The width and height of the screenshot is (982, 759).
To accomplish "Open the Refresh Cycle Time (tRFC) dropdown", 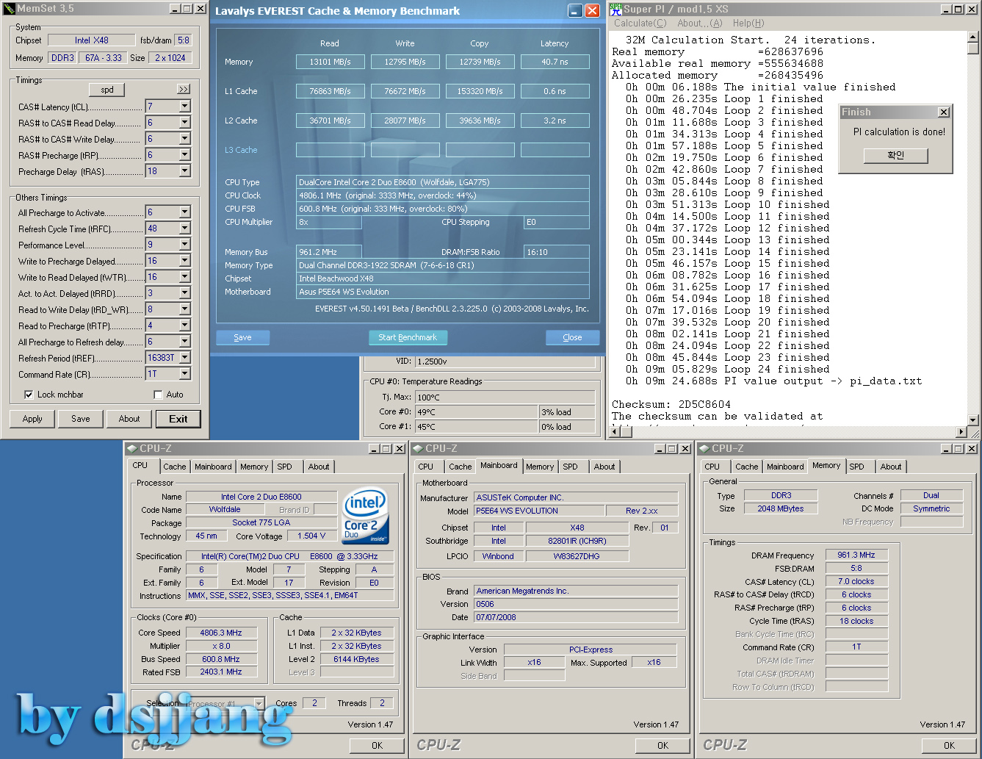I will click(x=185, y=229).
